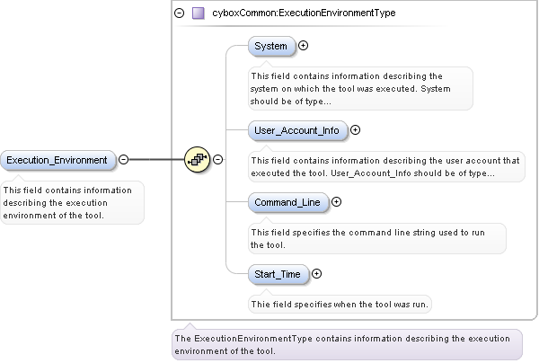The width and height of the screenshot is (539, 363).
Task: Select the Command_Line element node
Action: click(x=287, y=202)
